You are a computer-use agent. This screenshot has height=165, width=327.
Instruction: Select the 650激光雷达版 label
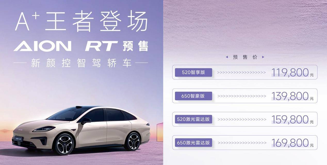pos(193,143)
